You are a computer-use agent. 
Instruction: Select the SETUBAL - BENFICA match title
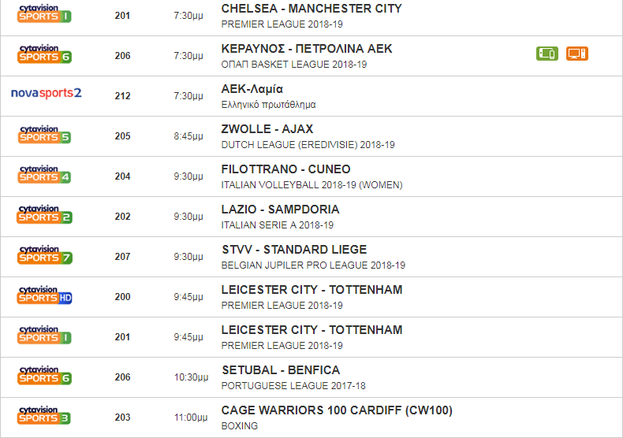point(281,370)
